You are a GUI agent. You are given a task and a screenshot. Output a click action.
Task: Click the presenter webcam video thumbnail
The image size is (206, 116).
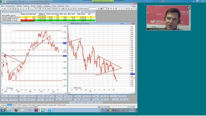click(169, 18)
